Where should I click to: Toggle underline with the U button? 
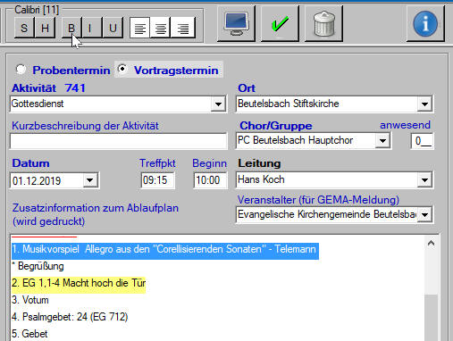point(113,28)
